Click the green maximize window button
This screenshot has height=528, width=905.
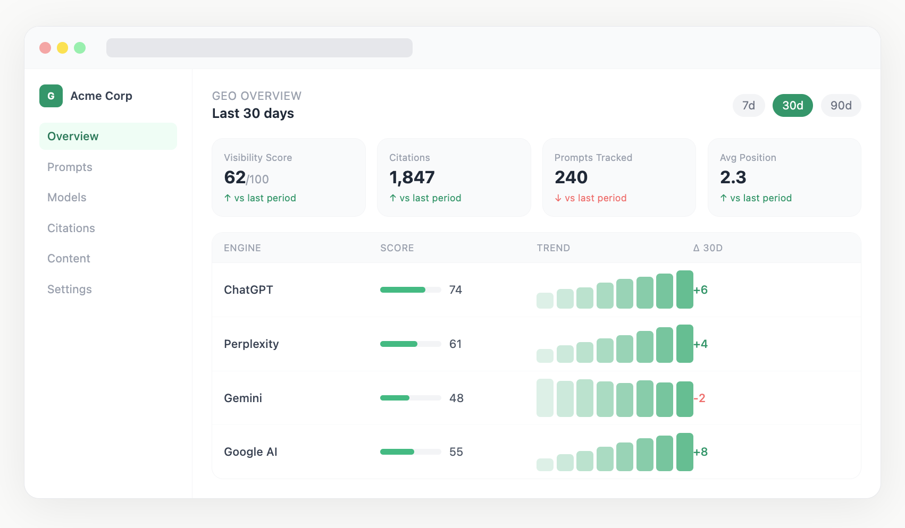coord(80,48)
